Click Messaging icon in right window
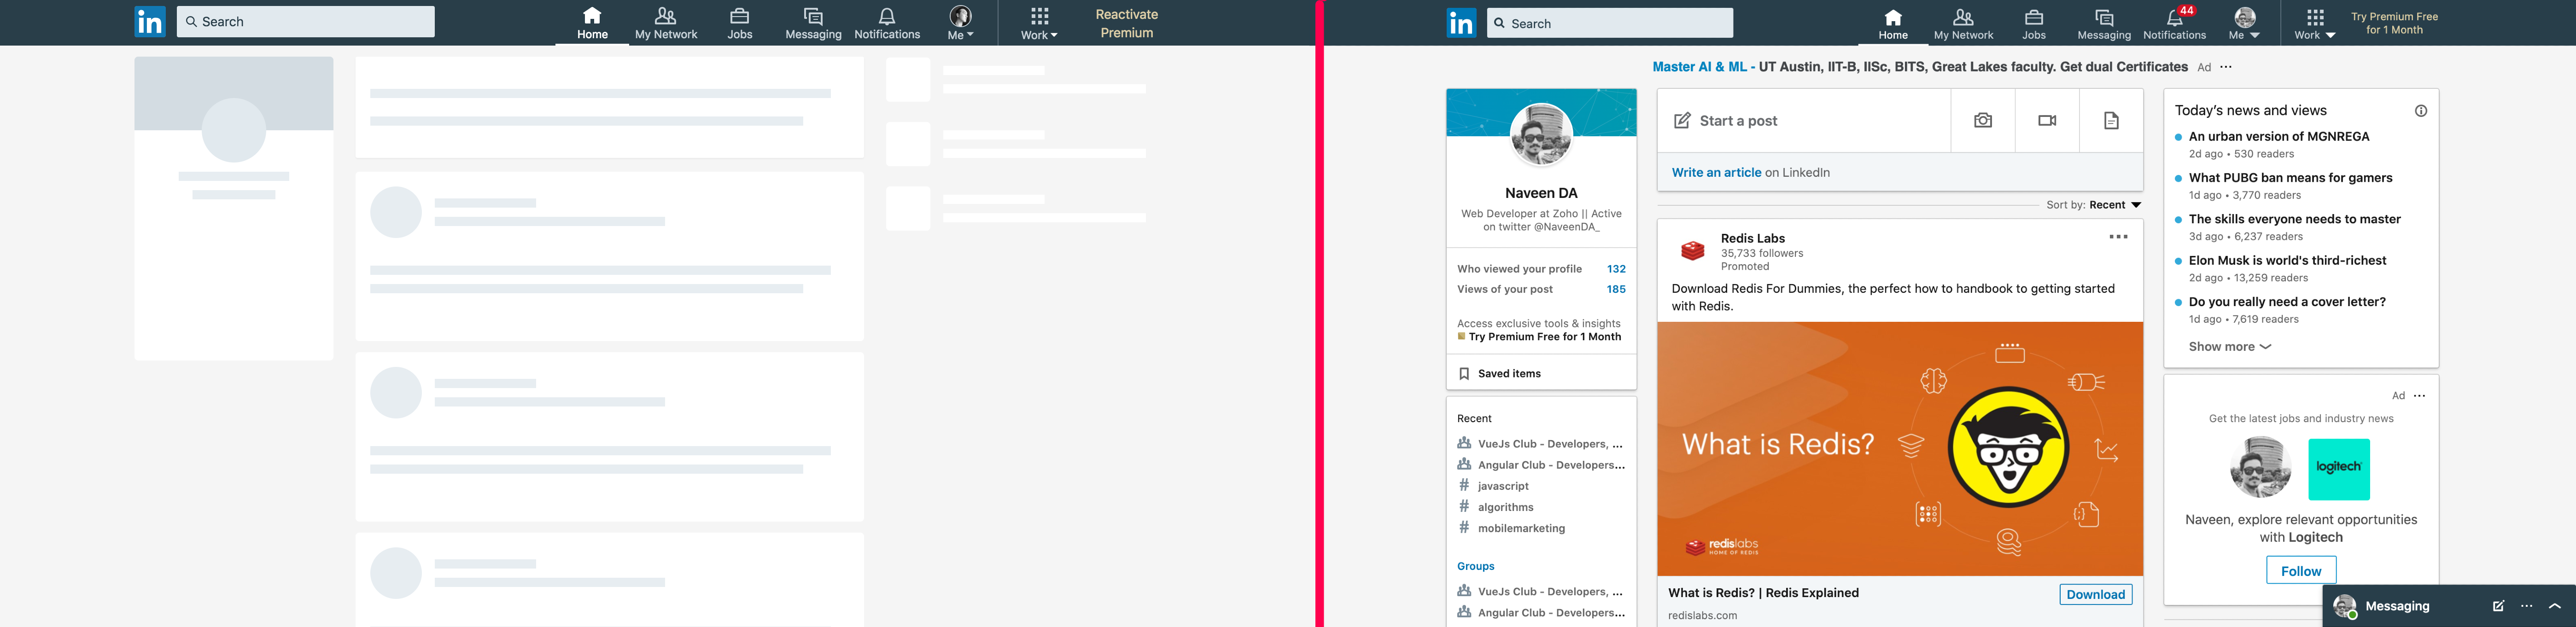The height and width of the screenshot is (627, 2576). [x=2104, y=18]
